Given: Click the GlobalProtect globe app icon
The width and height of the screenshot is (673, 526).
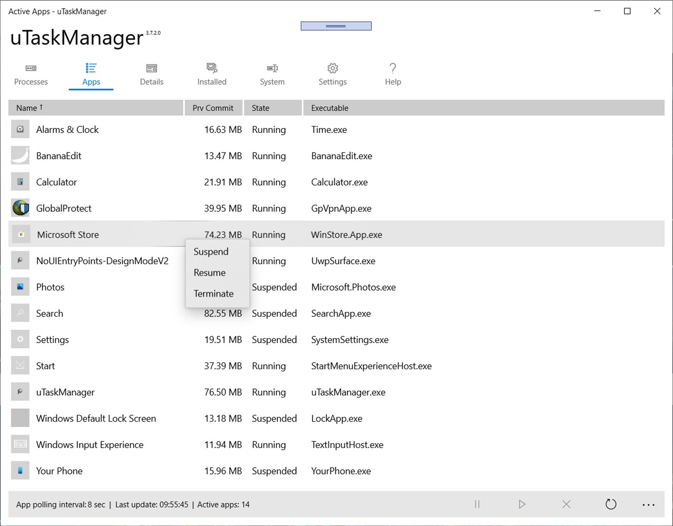Looking at the screenshot, I should (x=20, y=208).
